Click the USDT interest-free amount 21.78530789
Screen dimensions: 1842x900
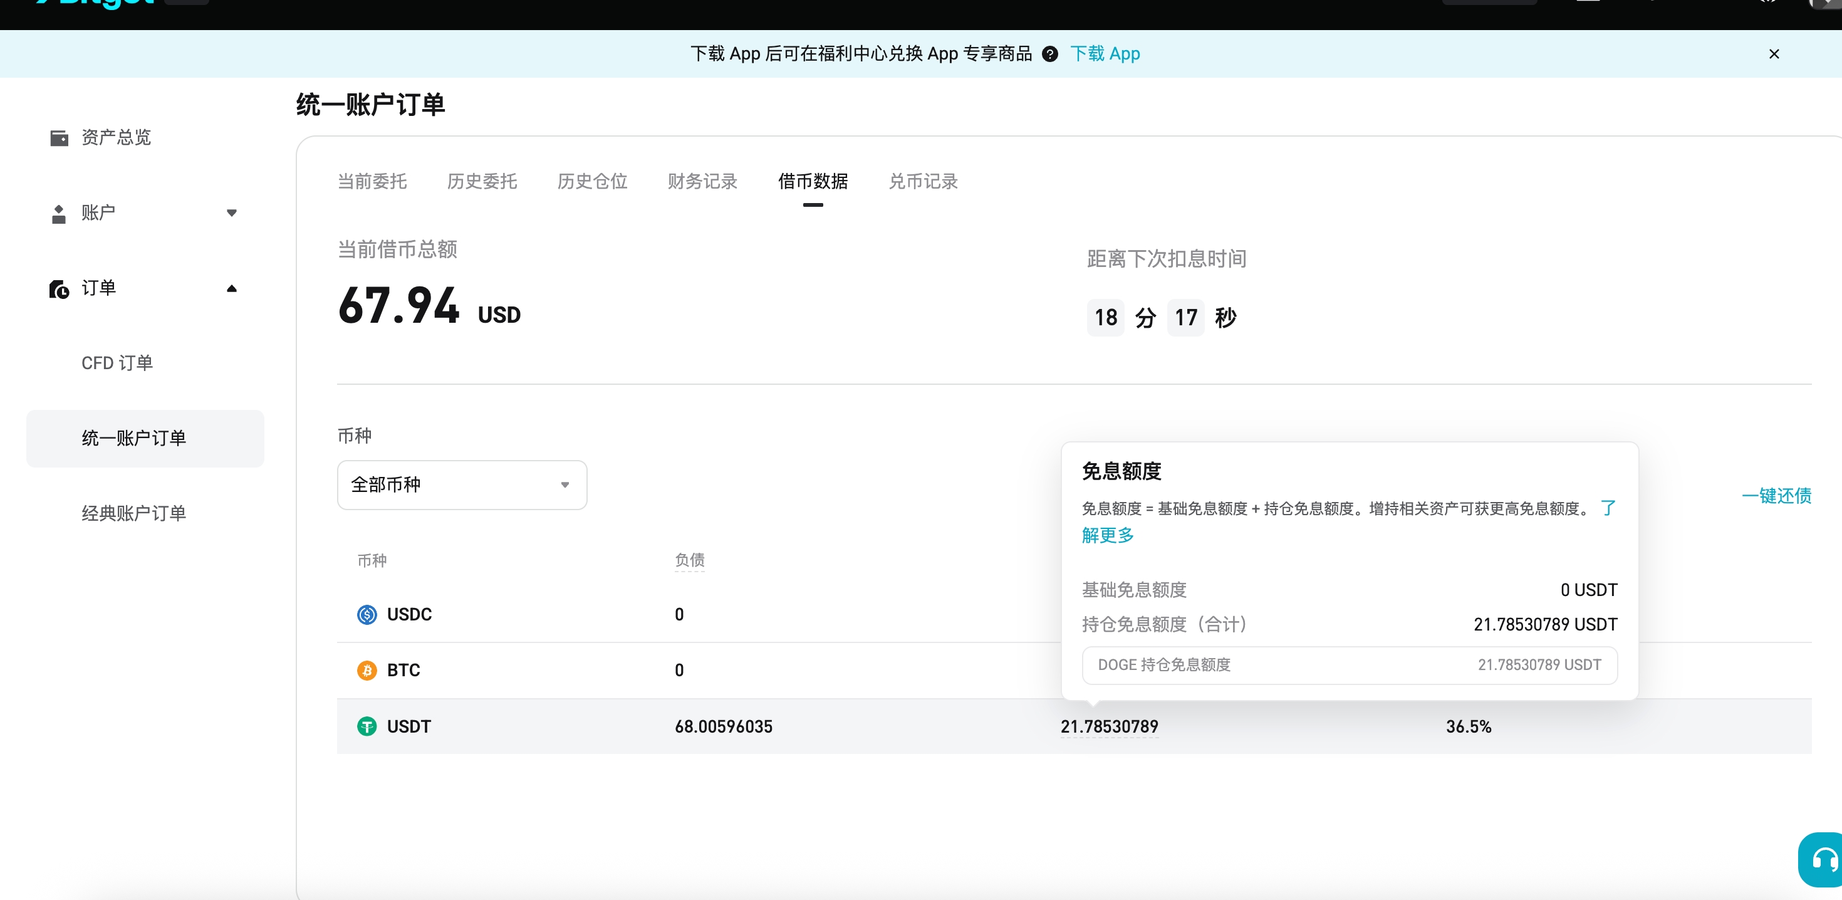point(1109,726)
